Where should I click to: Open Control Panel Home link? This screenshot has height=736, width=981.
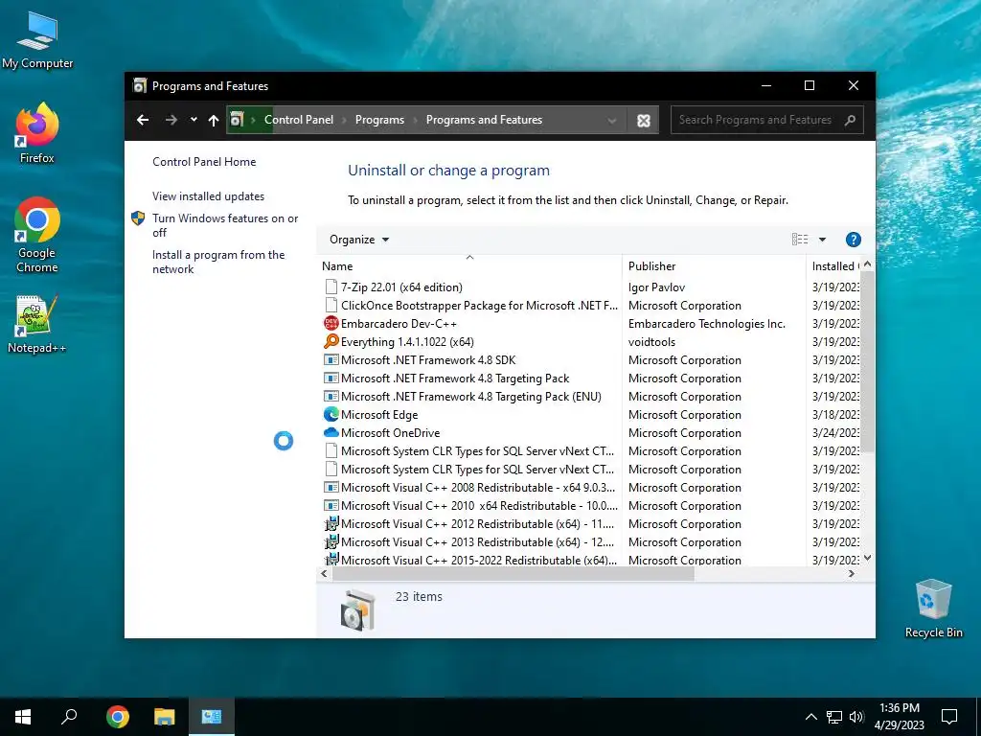point(204,161)
